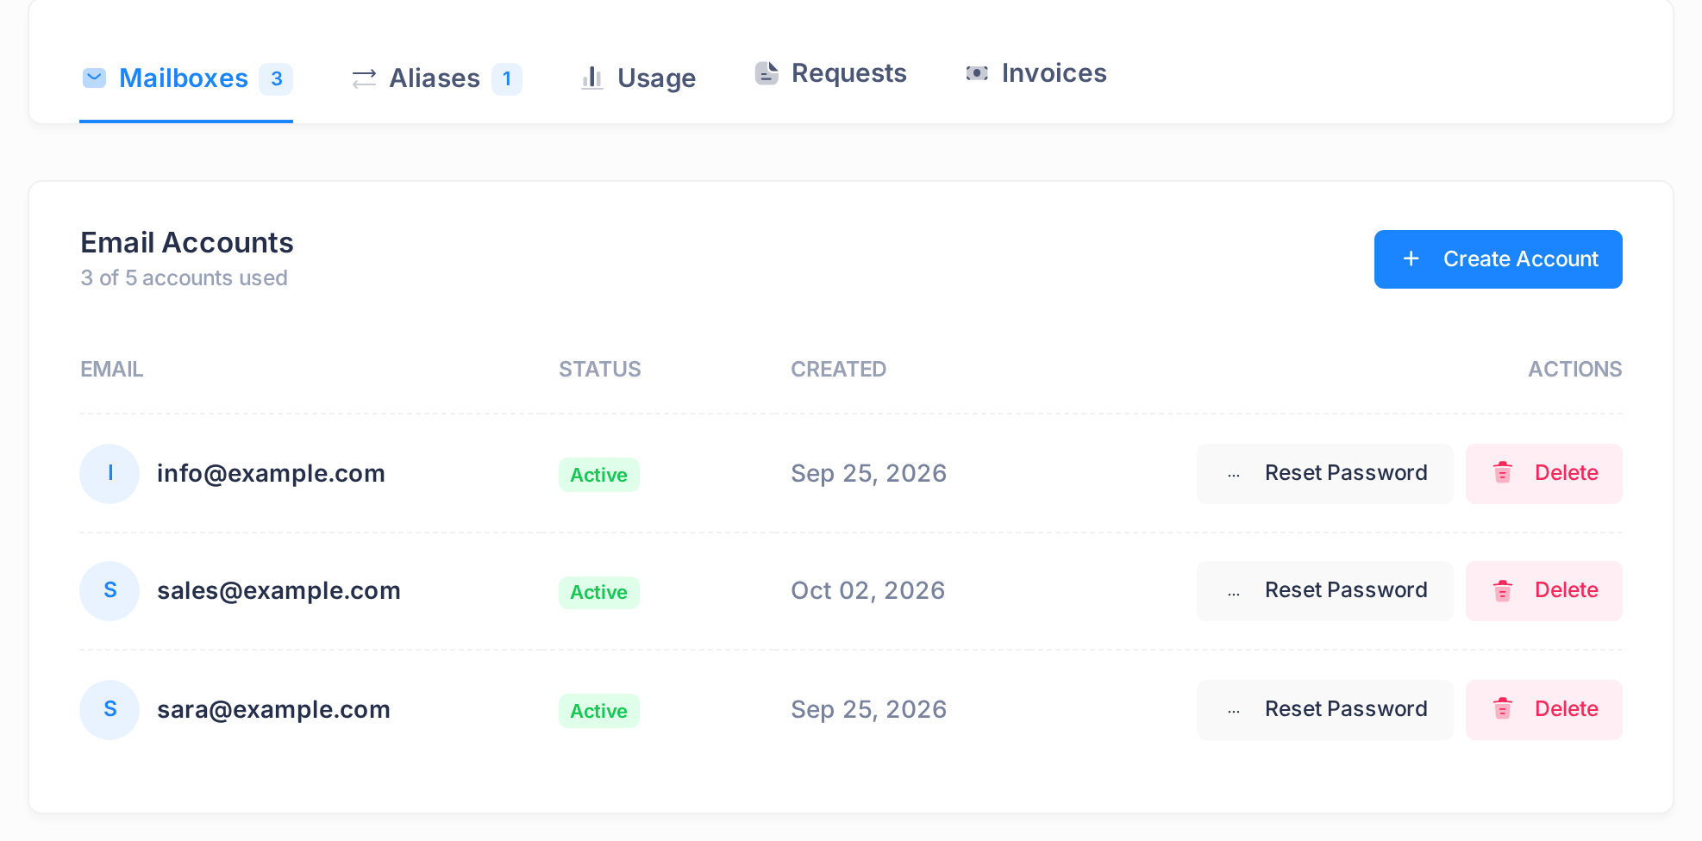Click the STATUS column header

pos(599,369)
